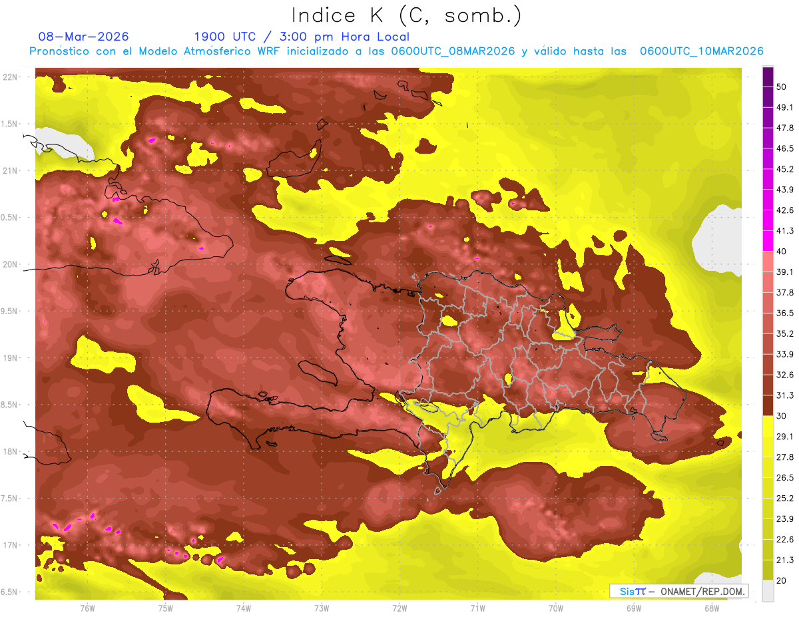Select the magenta legend band between 40 and 41.3

click(768, 241)
